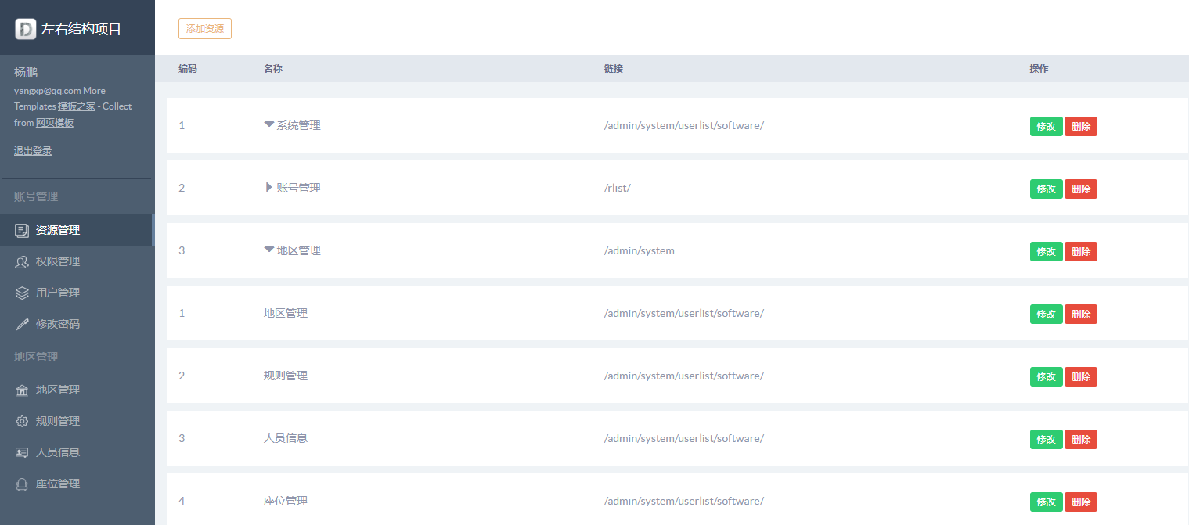Click the 地区管理 building icon in sidebar

(22, 390)
